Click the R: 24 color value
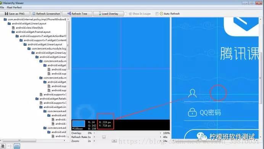The height and width of the screenshot is (149, 264). point(92,122)
